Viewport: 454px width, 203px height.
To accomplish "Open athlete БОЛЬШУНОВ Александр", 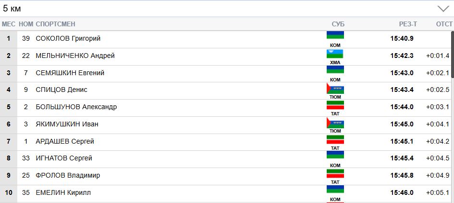I will [x=76, y=107].
